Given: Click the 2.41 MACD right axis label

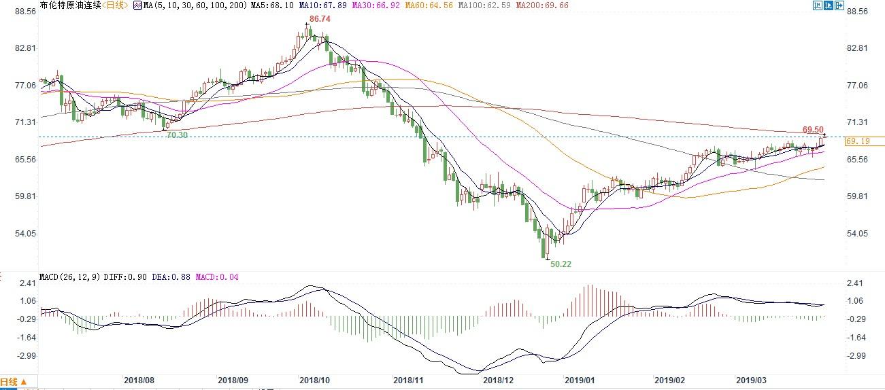Looking at the screenshot, I should tap(856, 283).
